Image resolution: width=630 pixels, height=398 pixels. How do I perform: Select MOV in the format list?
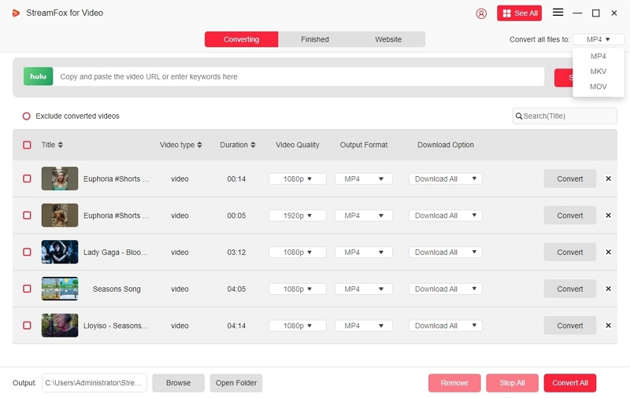click(598, 87)
